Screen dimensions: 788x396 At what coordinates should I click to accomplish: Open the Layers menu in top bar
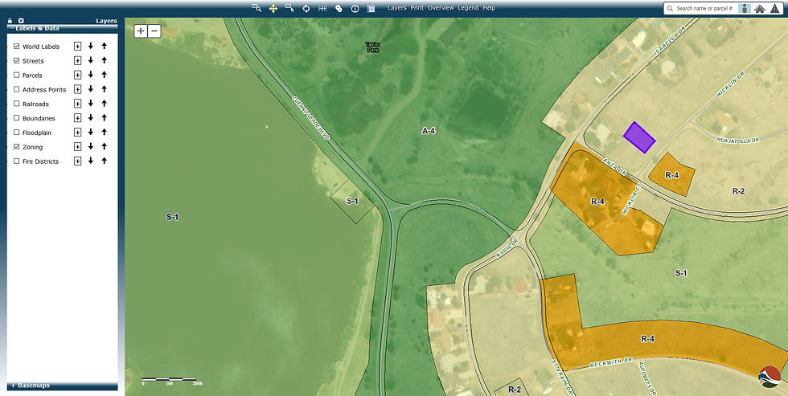coord(397,8)
